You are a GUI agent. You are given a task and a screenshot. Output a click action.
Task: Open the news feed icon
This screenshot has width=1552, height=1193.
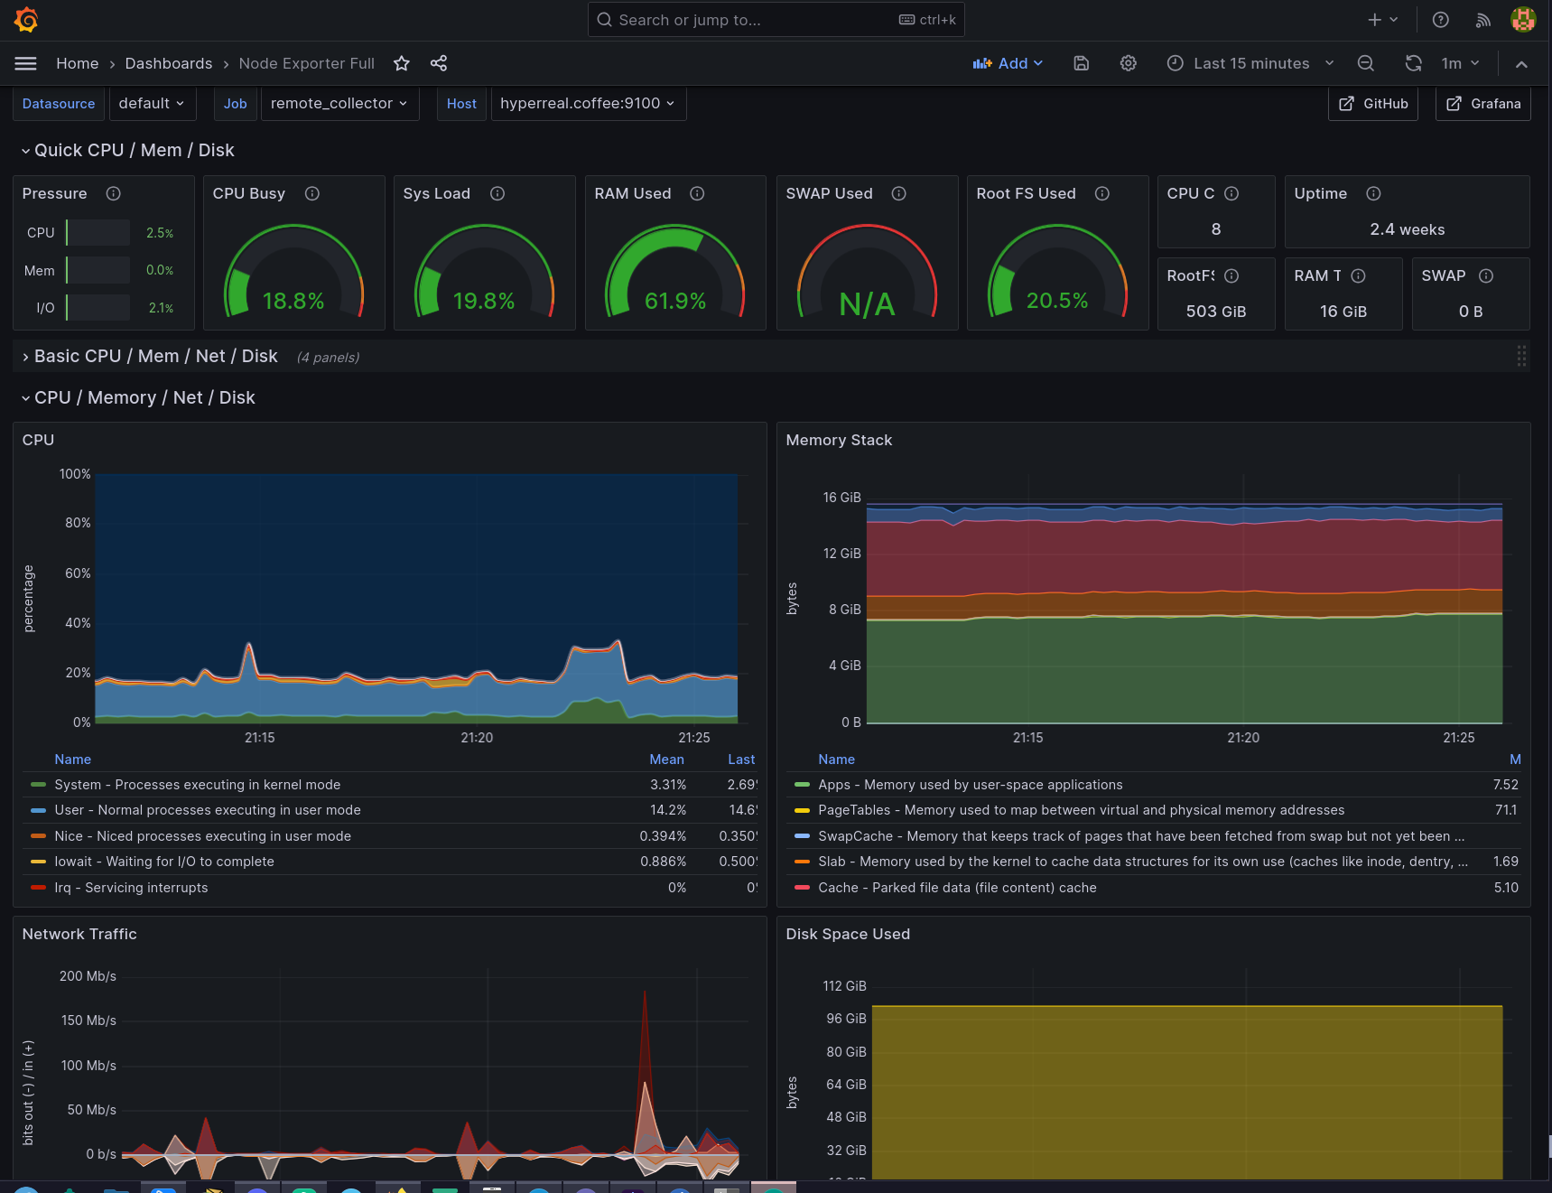[x=1482, y=20]
